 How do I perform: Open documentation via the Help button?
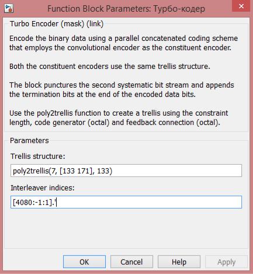[179, 262]
